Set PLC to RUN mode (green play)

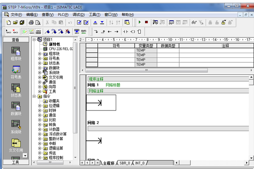(140, 22)
